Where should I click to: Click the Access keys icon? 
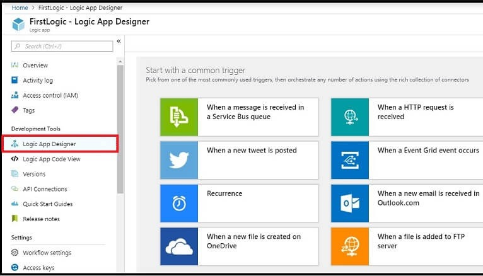coord(15,267)
